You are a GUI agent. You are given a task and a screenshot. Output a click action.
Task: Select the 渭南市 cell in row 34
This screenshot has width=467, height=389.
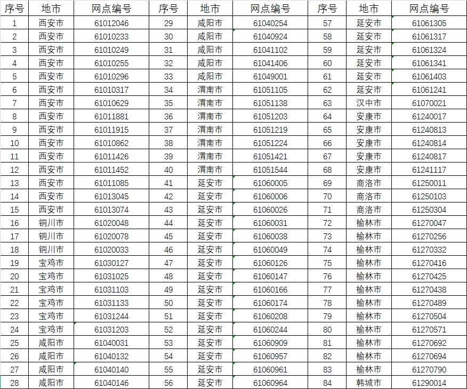(211, 90)
